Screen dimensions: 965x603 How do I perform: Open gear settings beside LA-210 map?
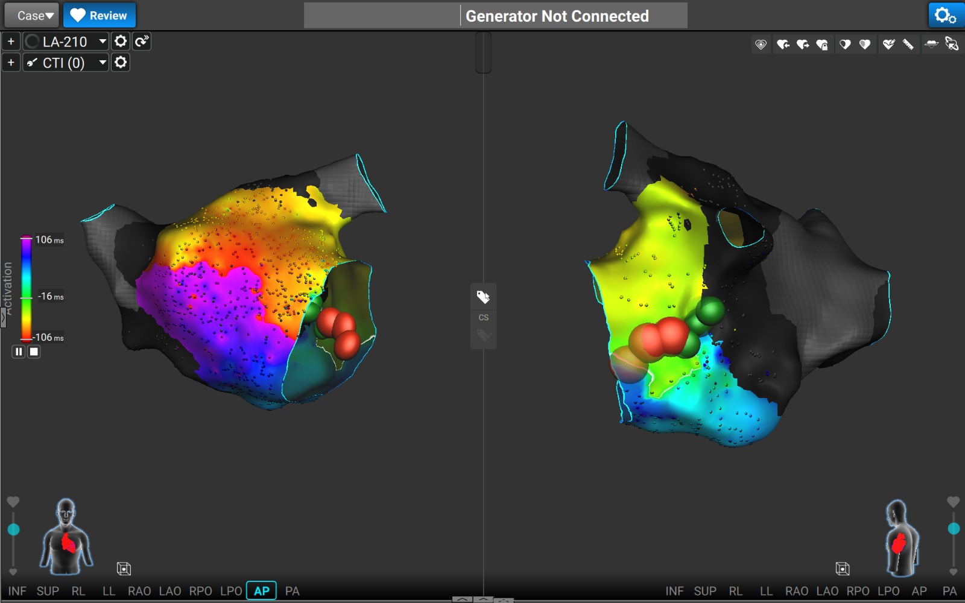[121, 41]
